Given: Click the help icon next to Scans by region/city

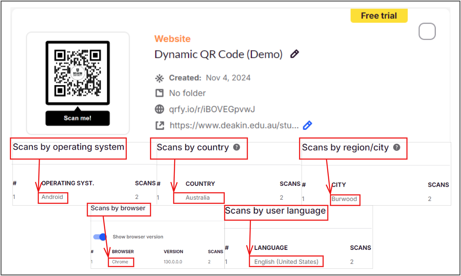Looking at the screenshot, I should tap(396, 147).
